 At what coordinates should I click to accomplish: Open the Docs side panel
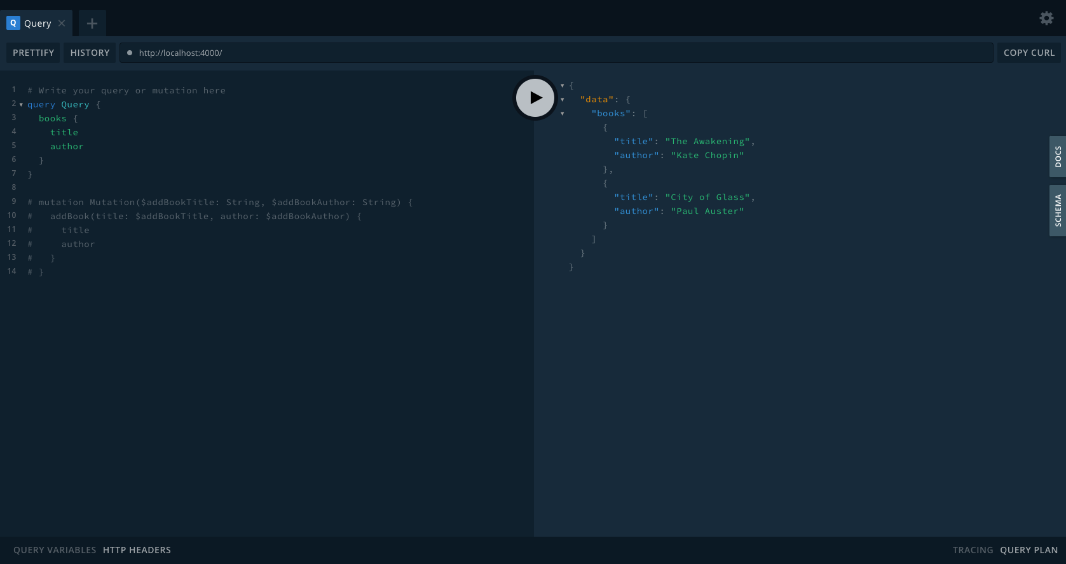click(1058, 156)
